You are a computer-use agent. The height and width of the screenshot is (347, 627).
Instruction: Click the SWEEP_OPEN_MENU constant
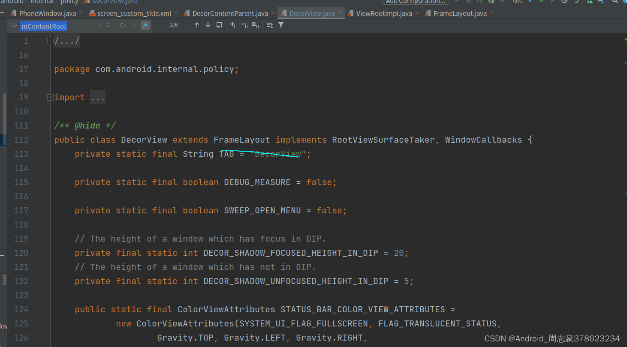coord(262,210)
